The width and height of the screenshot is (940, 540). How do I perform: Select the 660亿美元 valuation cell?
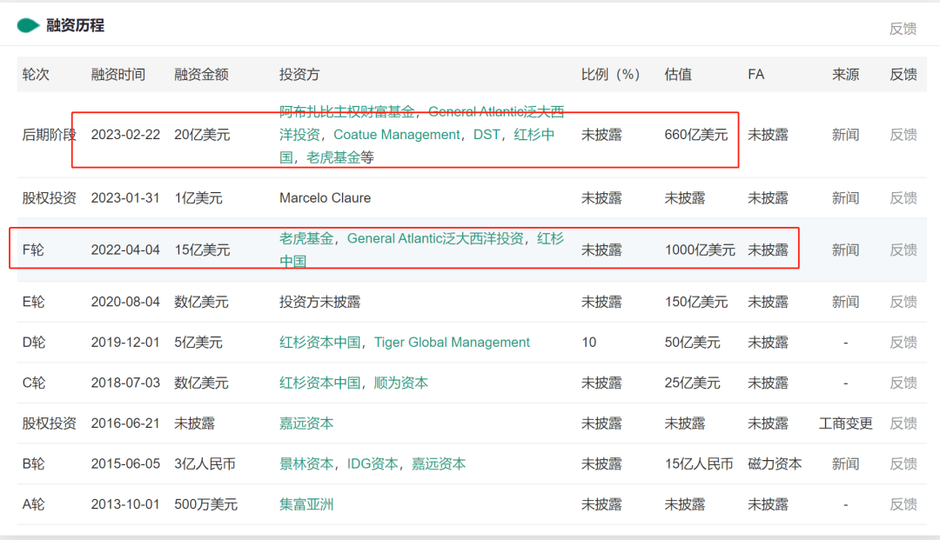pyautogui.click(x=696, y=135)
